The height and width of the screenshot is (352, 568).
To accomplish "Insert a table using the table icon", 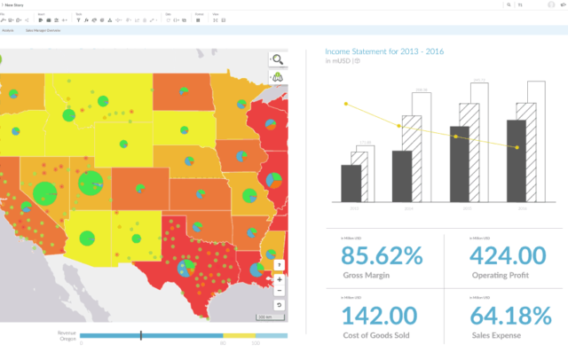I will (49, 20).
